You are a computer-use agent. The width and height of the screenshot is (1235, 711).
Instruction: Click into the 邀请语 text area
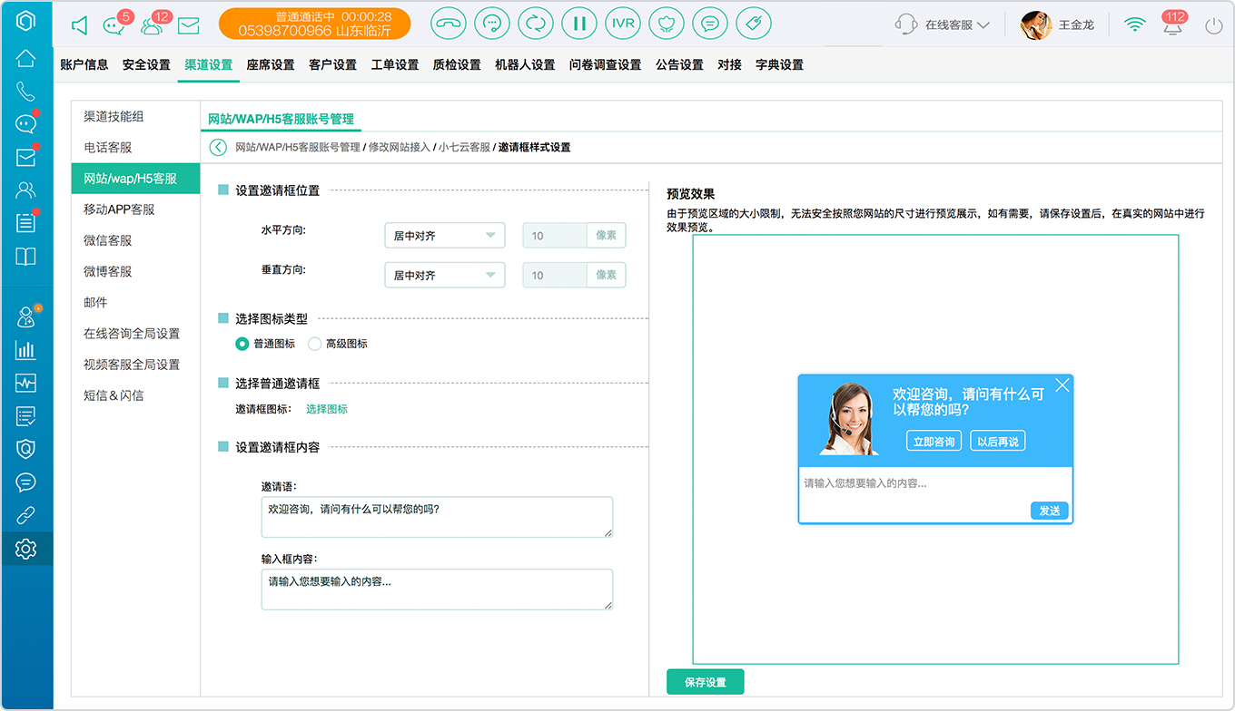437,517
